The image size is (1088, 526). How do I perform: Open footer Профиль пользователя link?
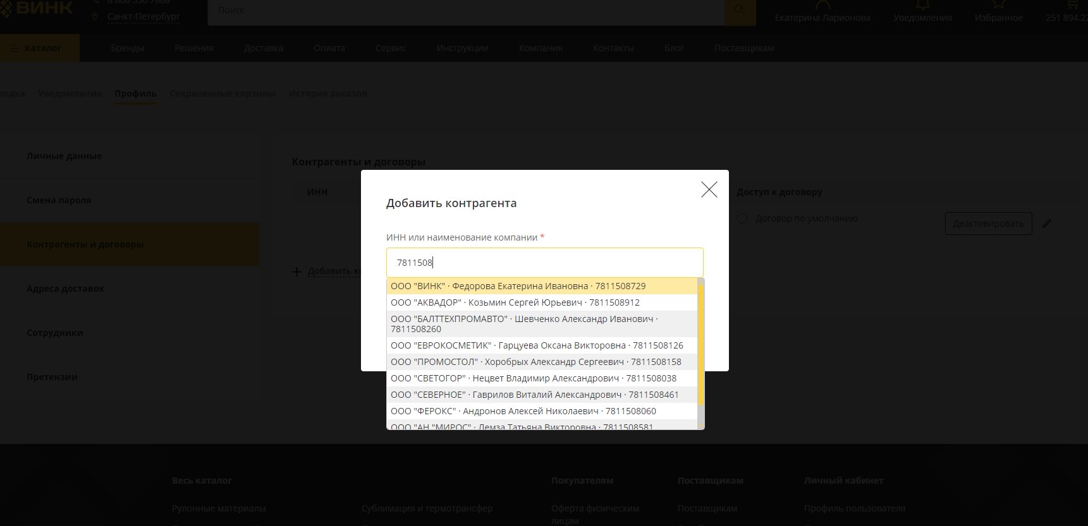(855, 508)
